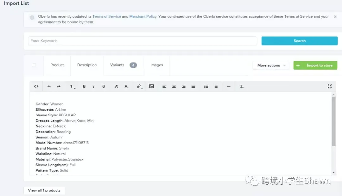Clear text formatting
Image resolution: width=342 pixels, height=196 pixels.
point(242,86)
